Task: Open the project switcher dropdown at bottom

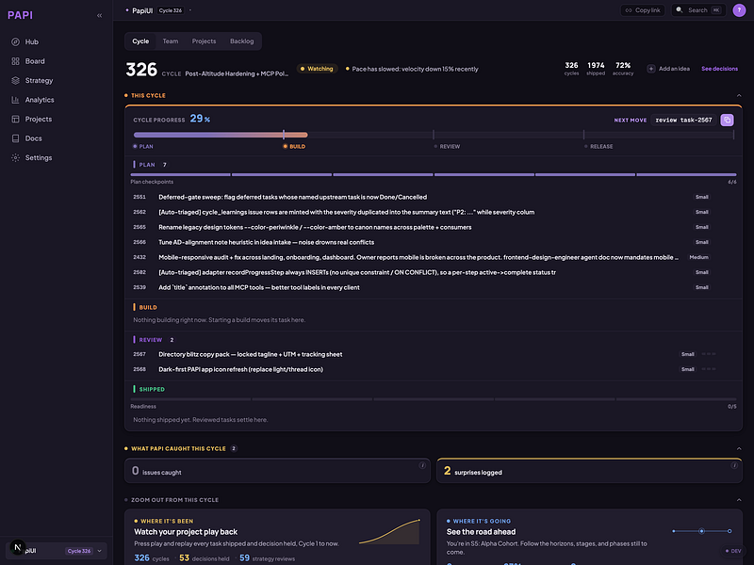Action: click(x=57, y=551)
